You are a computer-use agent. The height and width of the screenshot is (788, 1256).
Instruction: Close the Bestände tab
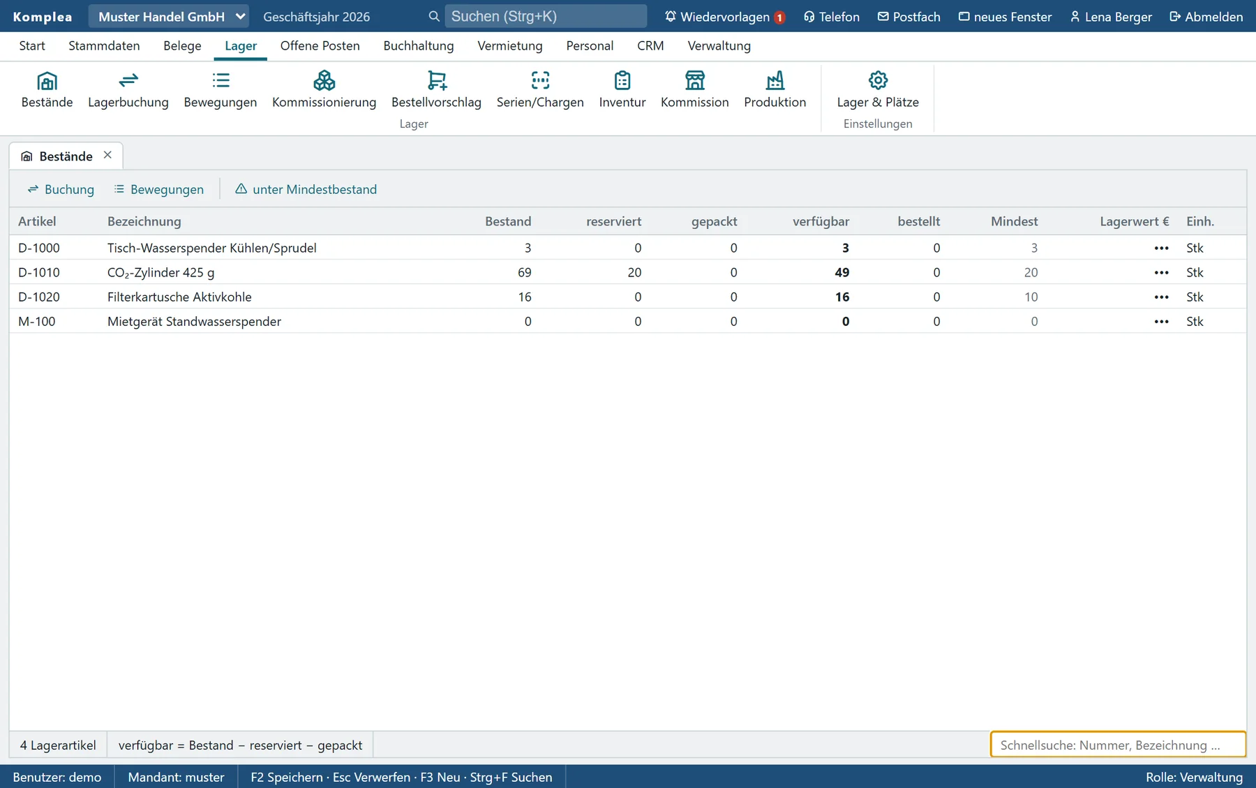click(107, 155)
